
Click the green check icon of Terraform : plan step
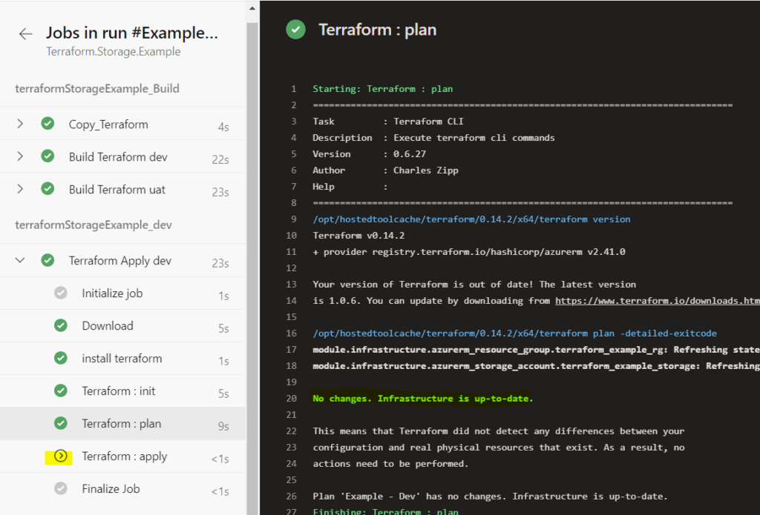point(61,423)
